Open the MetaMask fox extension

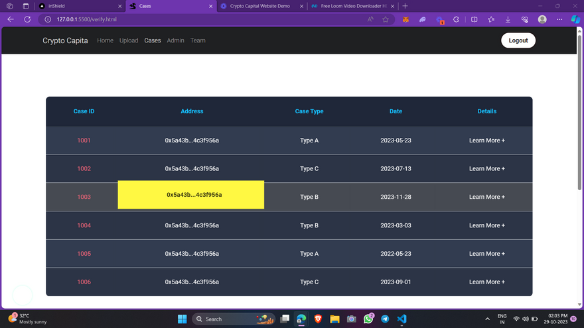click(405, 19)
